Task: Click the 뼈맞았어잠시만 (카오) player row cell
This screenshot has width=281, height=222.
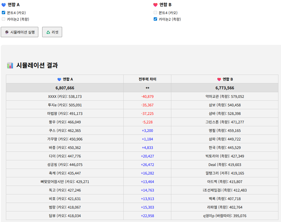Action: click(x=65, y=182)
